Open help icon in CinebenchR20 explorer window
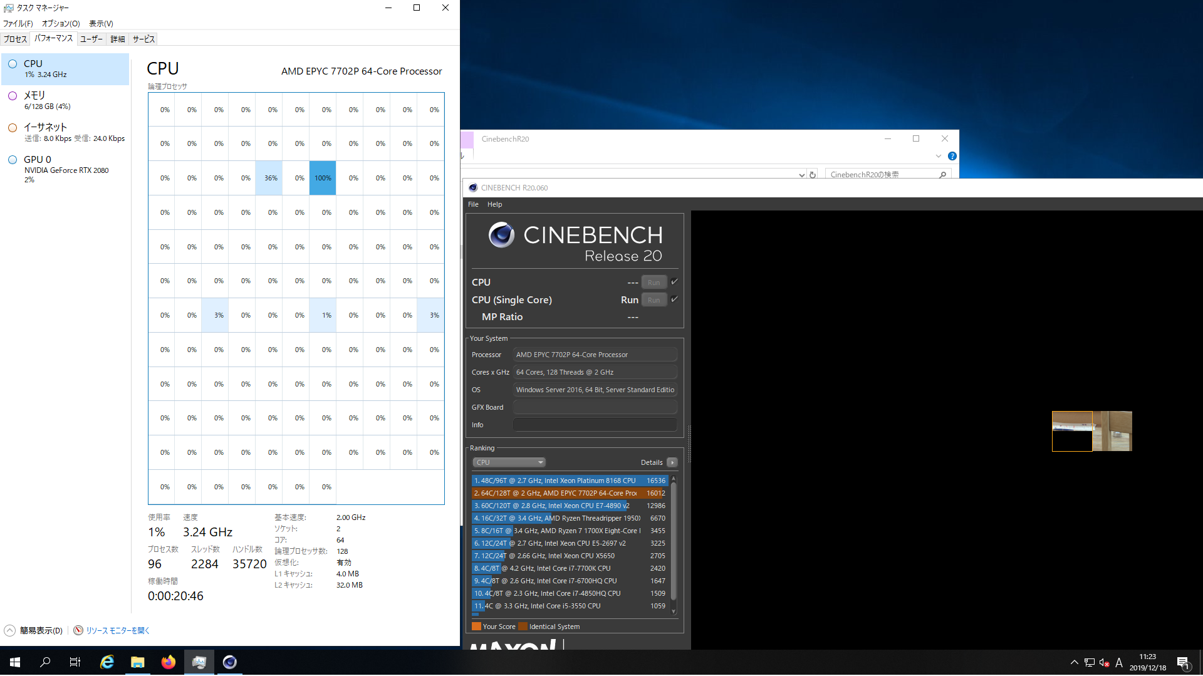This screenshot has height=676, width=1203. click(x=952, y=156)
